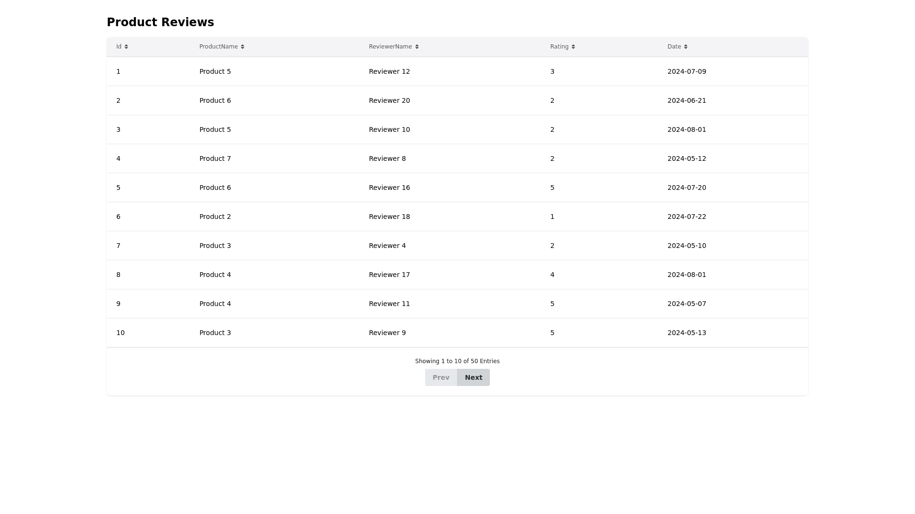Go to the Next page

pyautogui.click(x=473, y=377)
